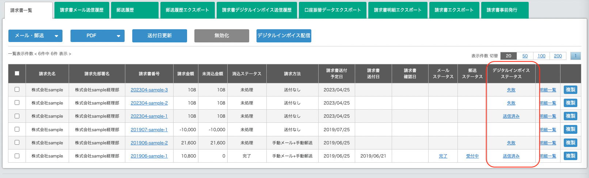Image resolution: width=589 pixels, height=178 pixels.
Task: Open 明細一覧 for 202304-sample-2
Action: [548, 103]
